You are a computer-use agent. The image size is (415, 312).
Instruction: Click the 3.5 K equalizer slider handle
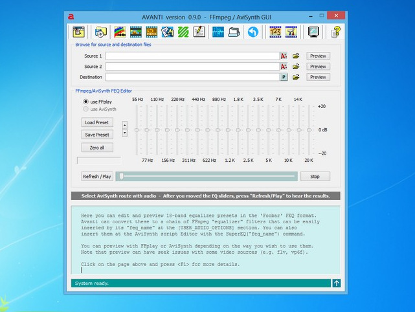coord(258,130)
